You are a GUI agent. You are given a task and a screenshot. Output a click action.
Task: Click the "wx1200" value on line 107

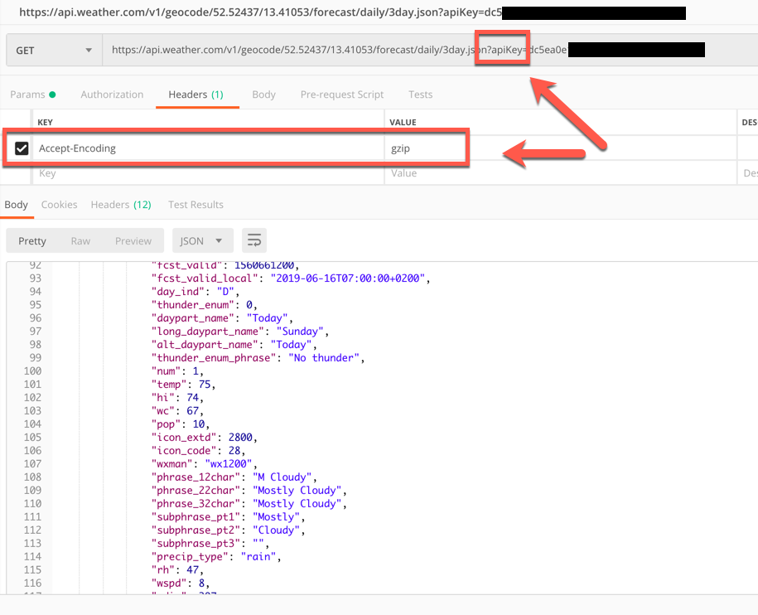click(x=229, y=464)
